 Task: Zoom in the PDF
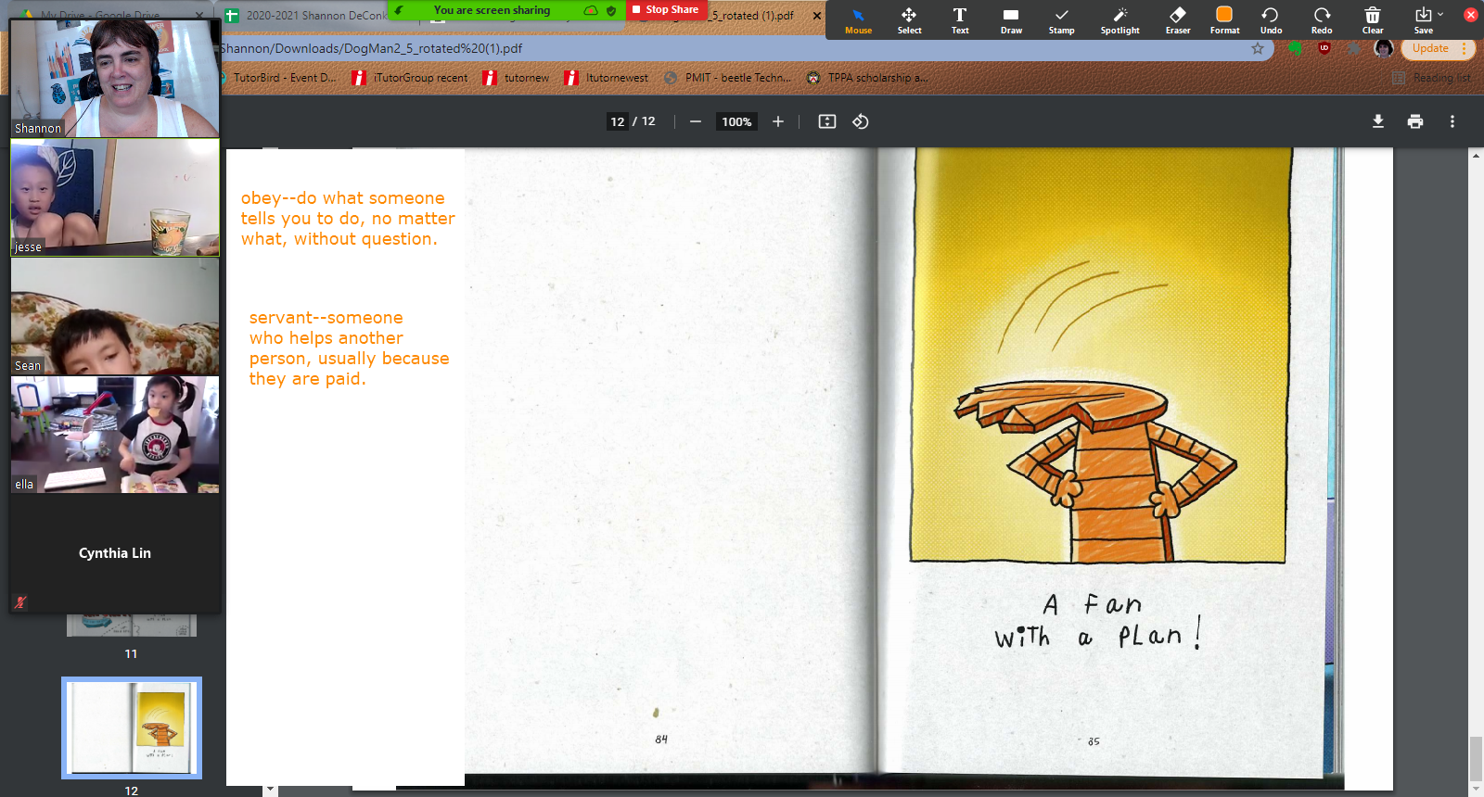[x=778, y=121]
